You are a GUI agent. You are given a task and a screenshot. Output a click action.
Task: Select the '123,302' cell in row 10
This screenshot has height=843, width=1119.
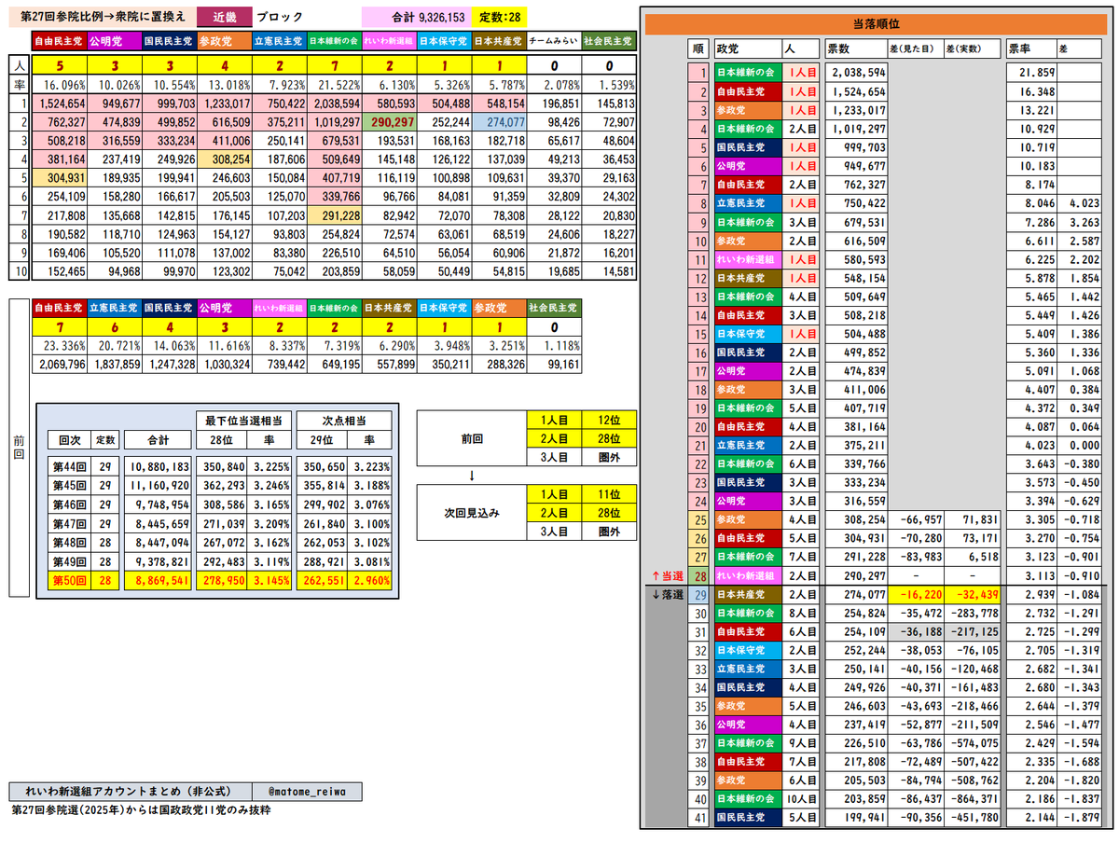tap(225, 270)
